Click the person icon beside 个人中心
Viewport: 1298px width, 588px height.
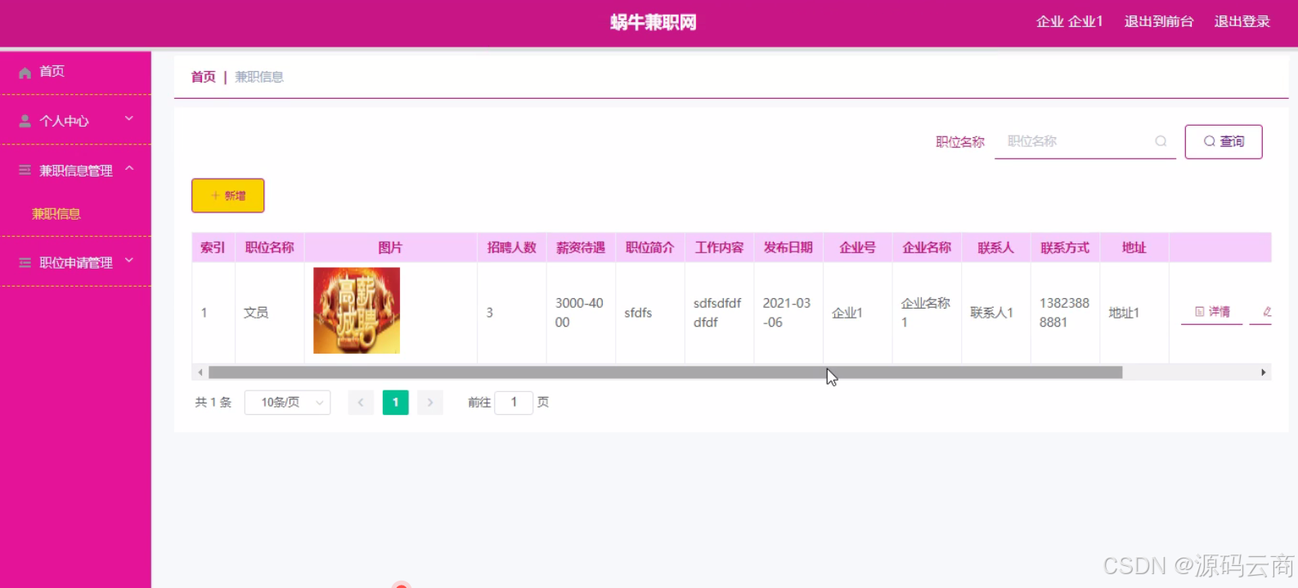(25, 121)
